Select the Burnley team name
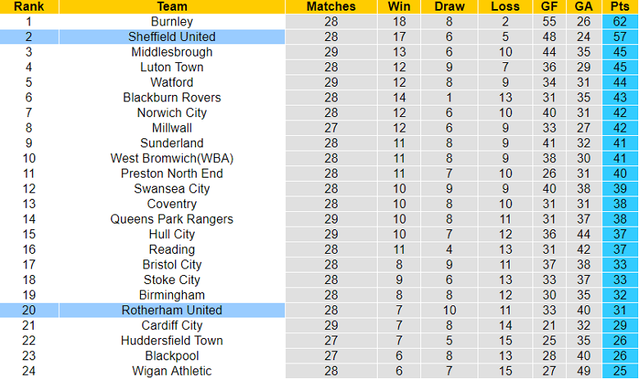639x379 pixels. coord(172,21)
